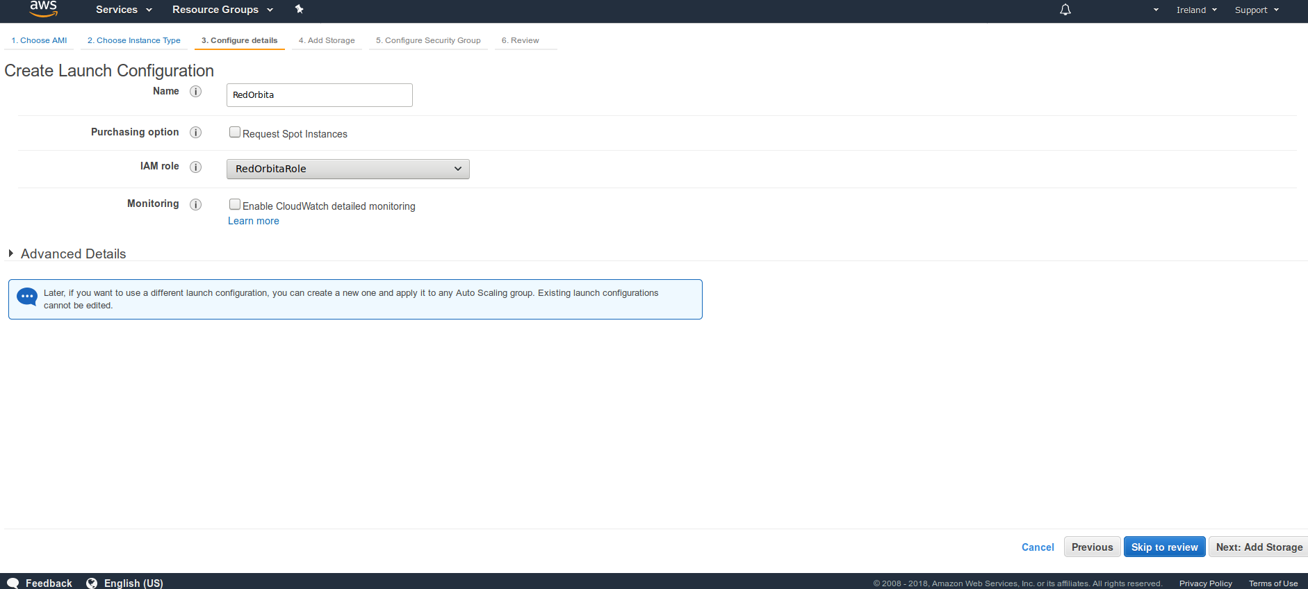Click the globe language icon in footer
Viewport: 1308px width, 589px height.
point(92,583)
